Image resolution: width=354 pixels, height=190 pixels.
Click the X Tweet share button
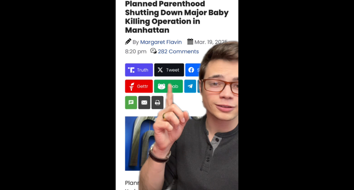(169, 70)
